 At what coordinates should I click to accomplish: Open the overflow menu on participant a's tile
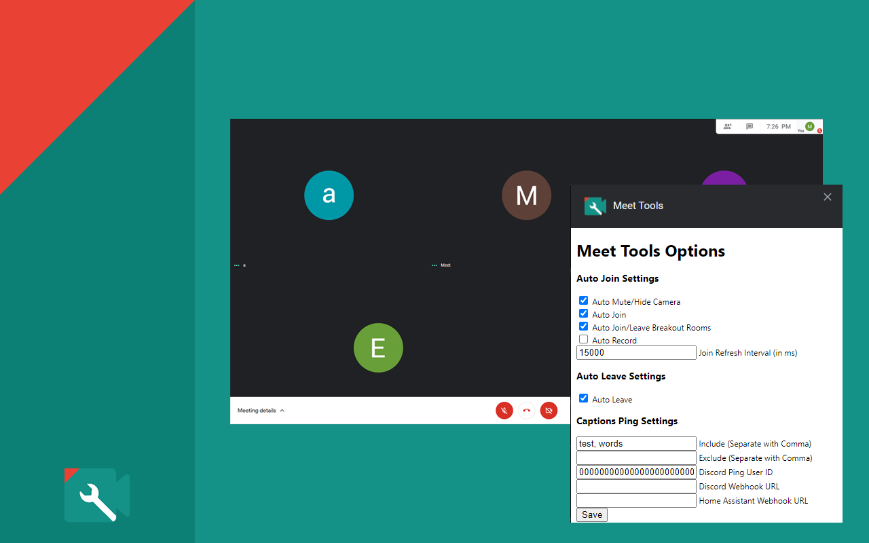click(x=237, y=265)
